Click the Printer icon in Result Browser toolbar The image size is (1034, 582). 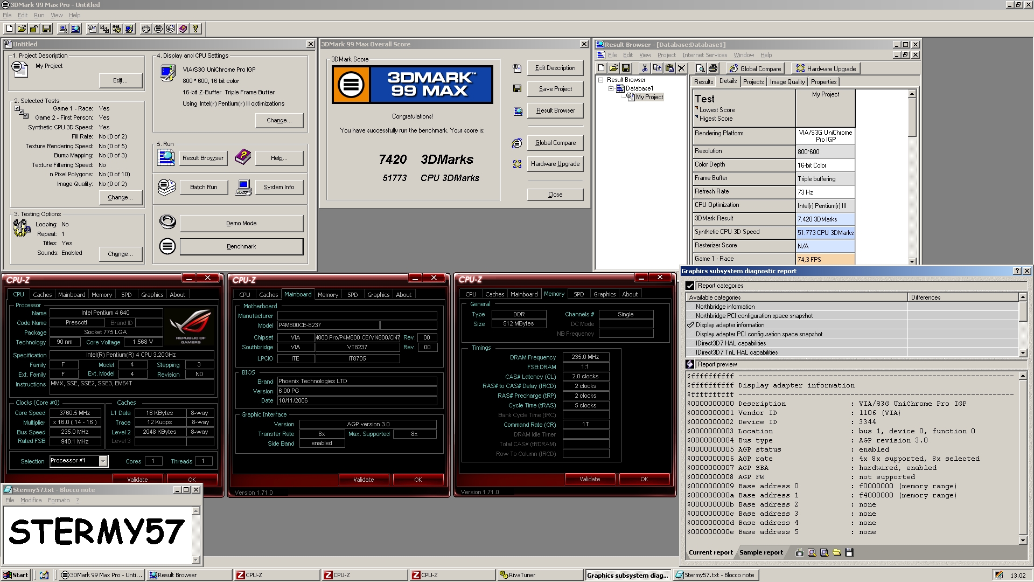point(713,68)
